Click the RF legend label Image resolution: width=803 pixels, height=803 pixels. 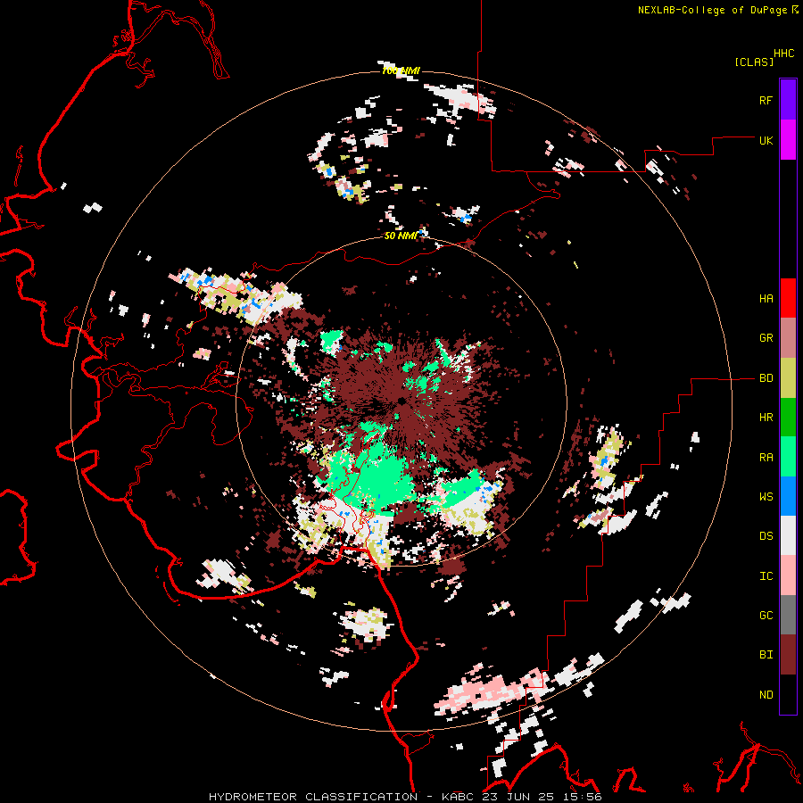766,100
